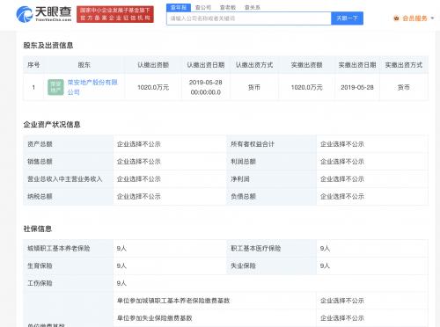Select 企业选择不公示 value for 负债总额
Viewport: 440px width, 327px height.
tap(342, 196)
